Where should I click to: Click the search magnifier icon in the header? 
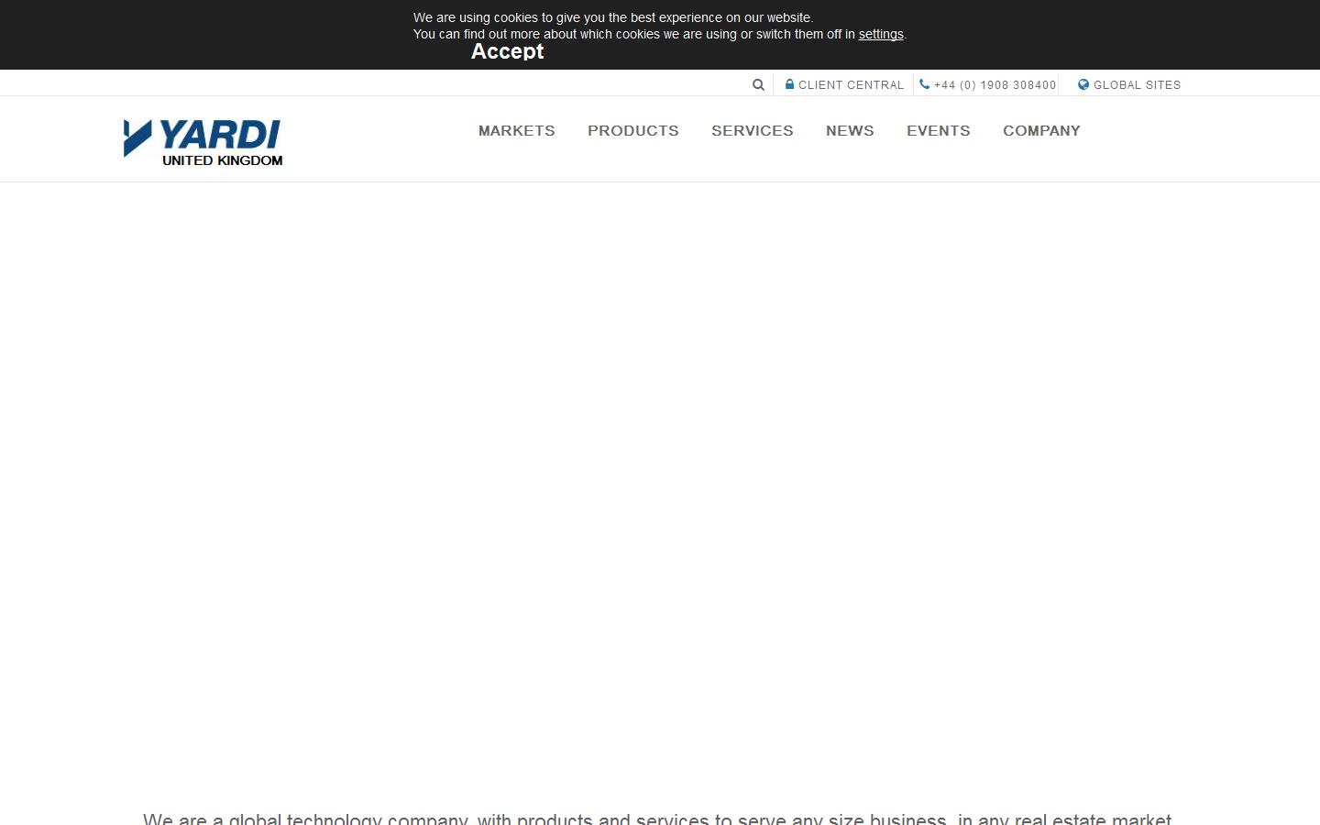pyautogui.click(x=758, y=84)
